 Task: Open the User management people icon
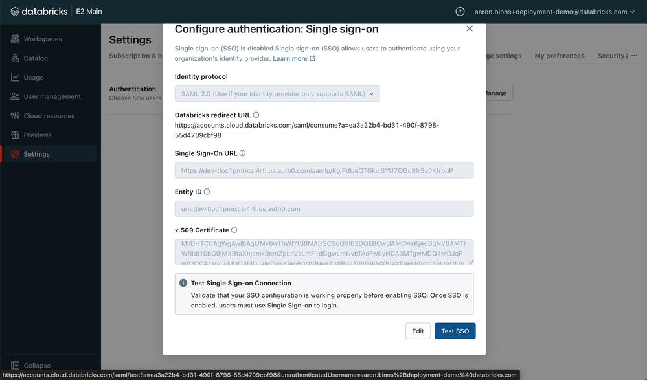pyautogui.click(x=15, y=96)
